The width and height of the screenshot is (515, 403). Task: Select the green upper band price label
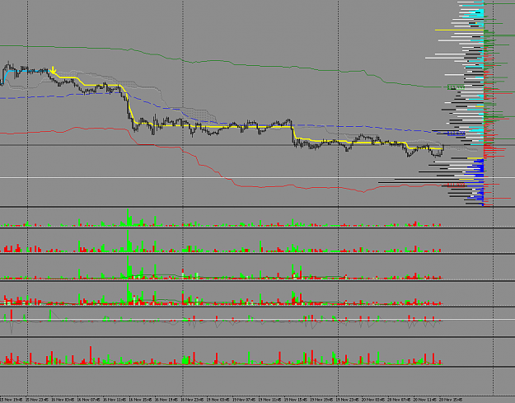click(x=456, y=87)
